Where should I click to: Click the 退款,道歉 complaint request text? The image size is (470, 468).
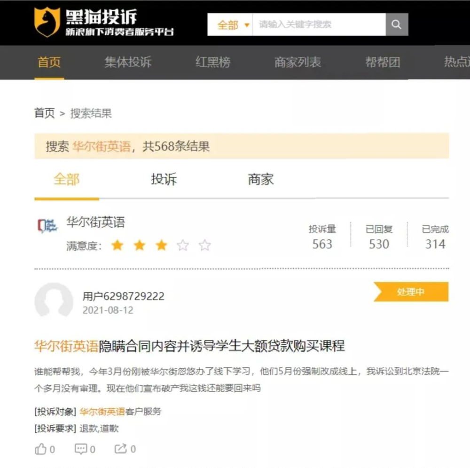99,428
